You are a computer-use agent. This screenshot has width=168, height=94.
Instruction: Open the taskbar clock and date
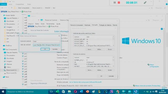[x=162, y=92]
